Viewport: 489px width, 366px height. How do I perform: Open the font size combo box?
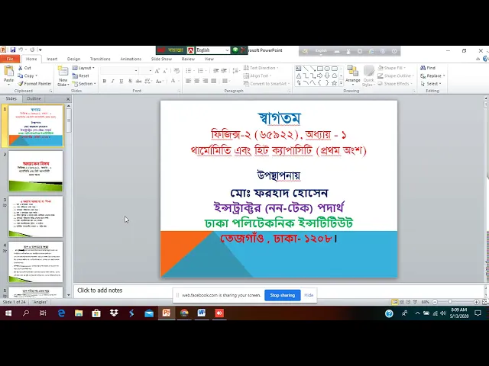coord(146,71)
